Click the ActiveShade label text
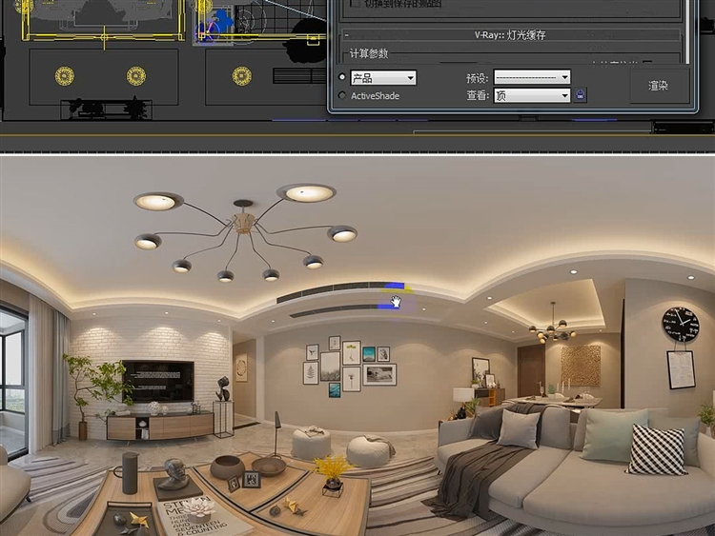715x536 pixels. click(x=375, y=95)
